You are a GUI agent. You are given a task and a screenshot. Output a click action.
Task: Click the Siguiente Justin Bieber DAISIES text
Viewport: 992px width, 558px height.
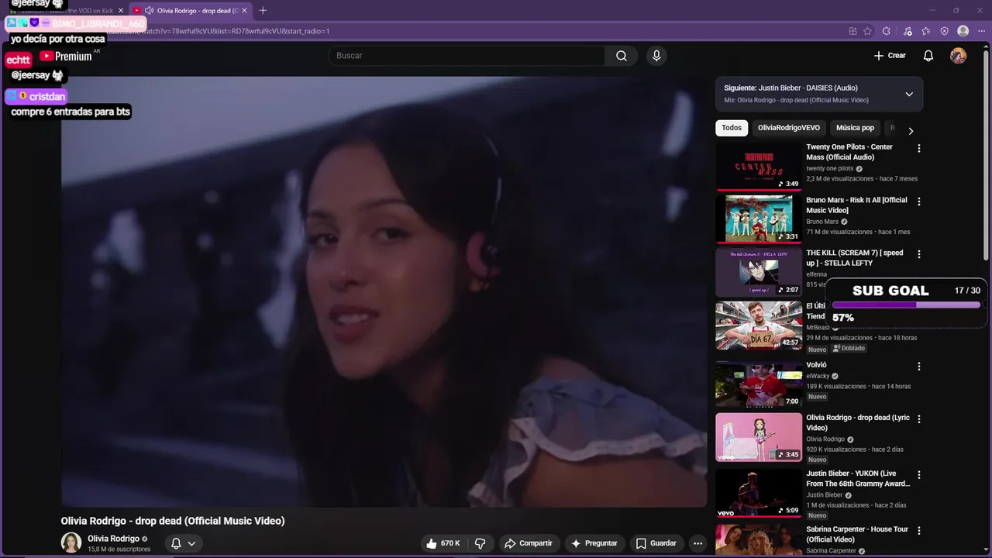pyautogui.click(x=790, y=88)
